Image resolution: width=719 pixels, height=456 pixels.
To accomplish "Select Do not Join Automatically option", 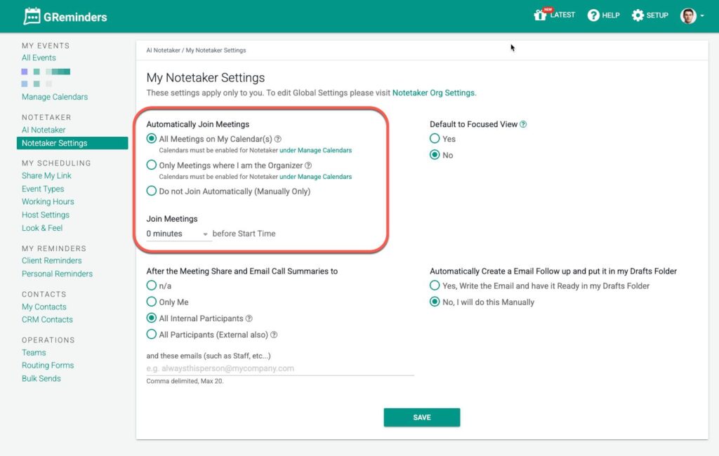I will pos(152,191).
